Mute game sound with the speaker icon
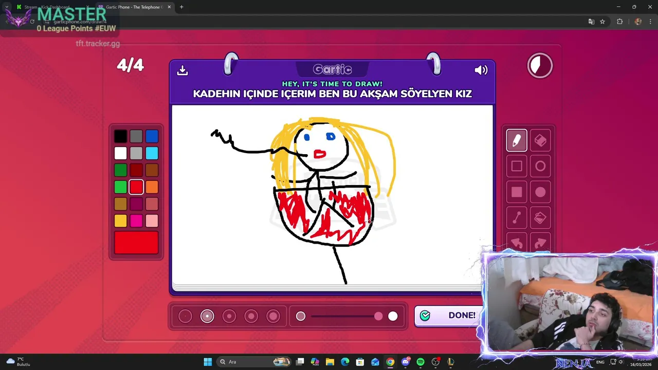 pos(481,70)
